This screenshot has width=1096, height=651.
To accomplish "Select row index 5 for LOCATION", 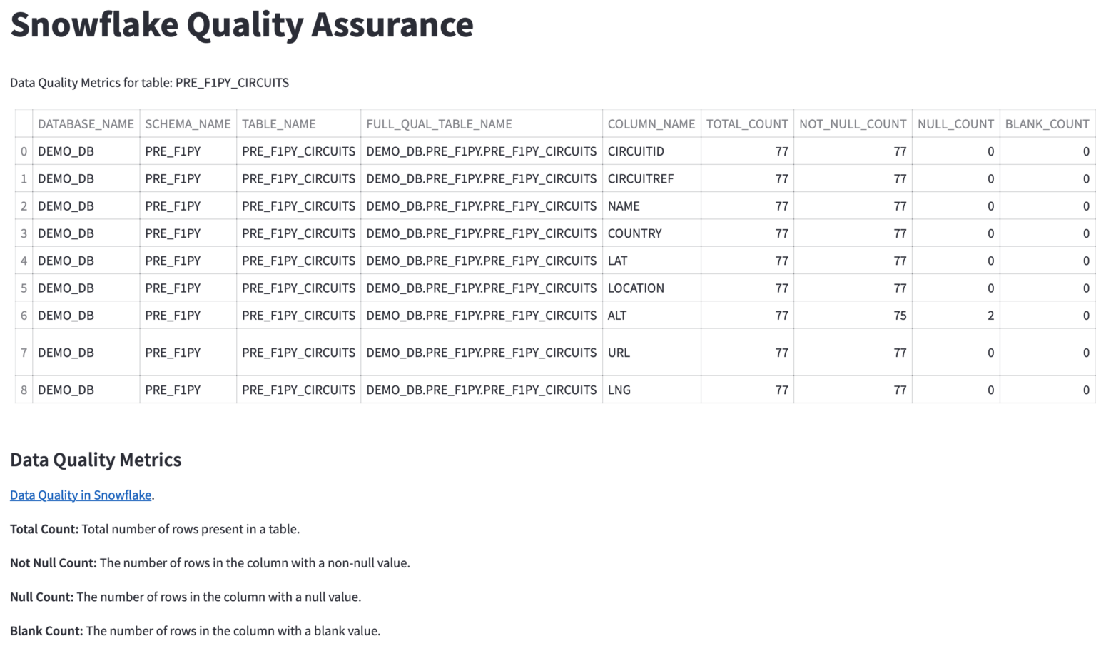I will click(x=24, y=288).
